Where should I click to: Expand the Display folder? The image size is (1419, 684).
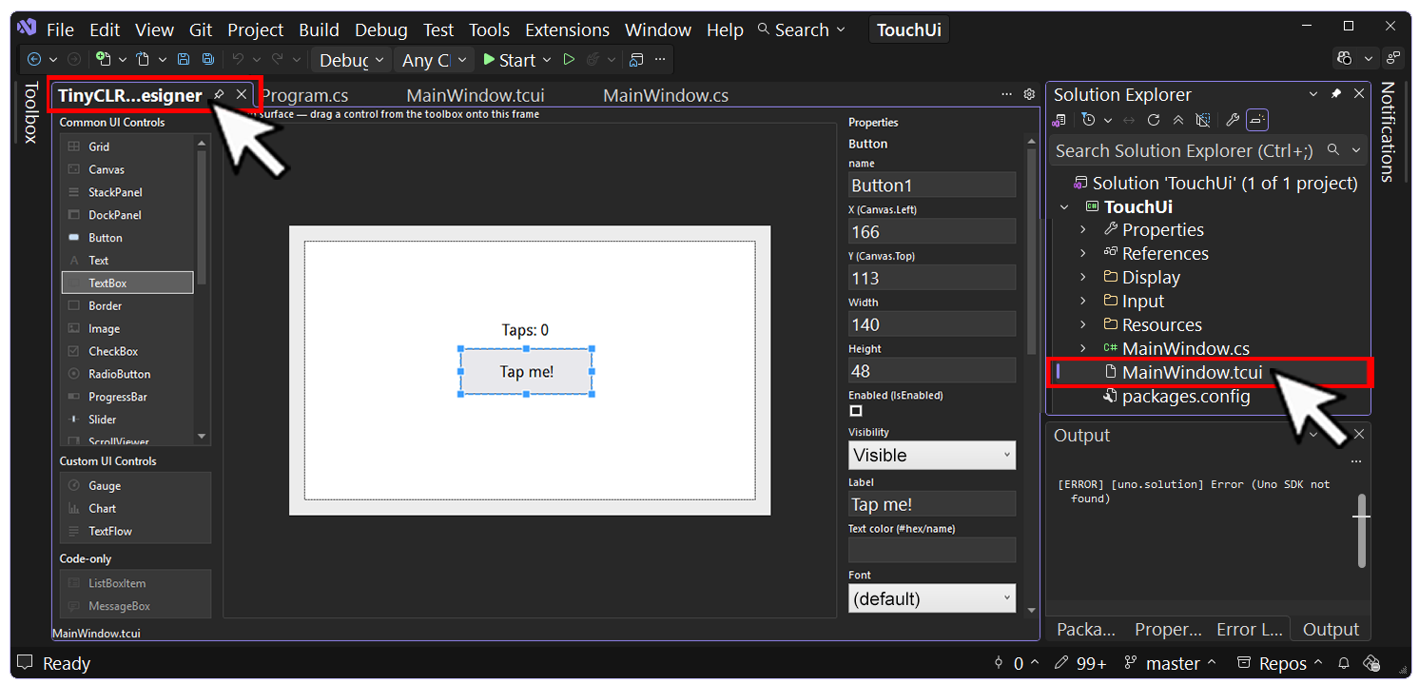[x=1082, y=277]
